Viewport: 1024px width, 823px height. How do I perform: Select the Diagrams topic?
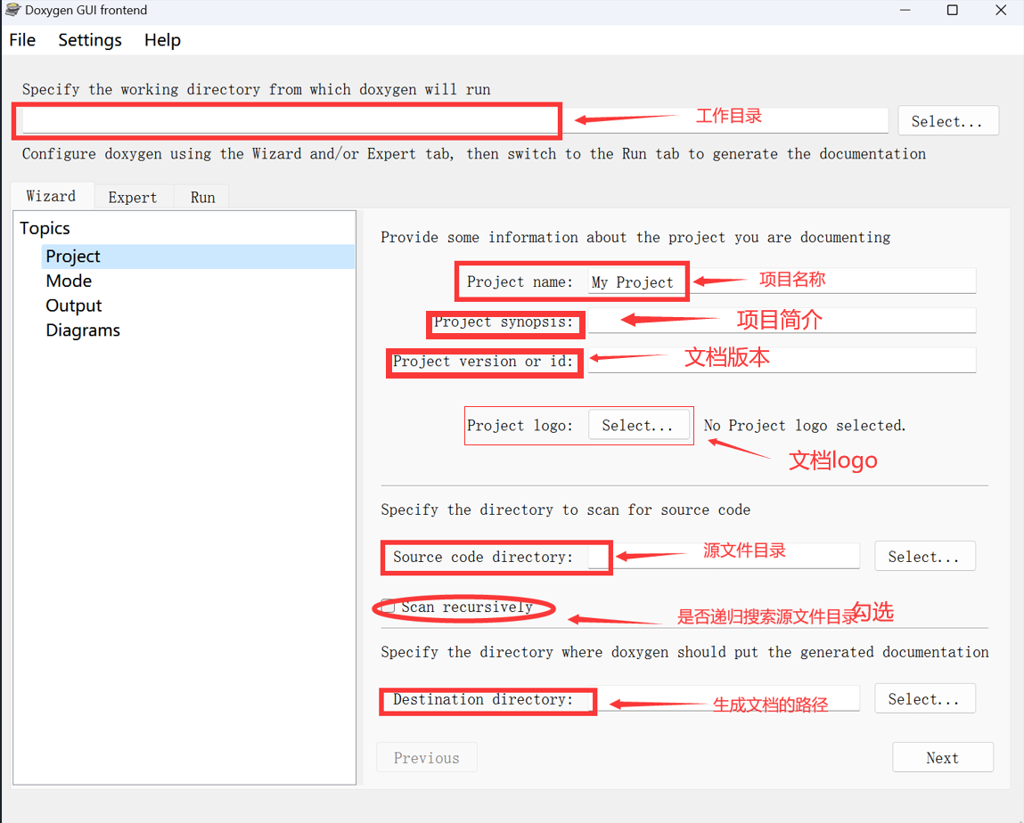coord(82,330)
